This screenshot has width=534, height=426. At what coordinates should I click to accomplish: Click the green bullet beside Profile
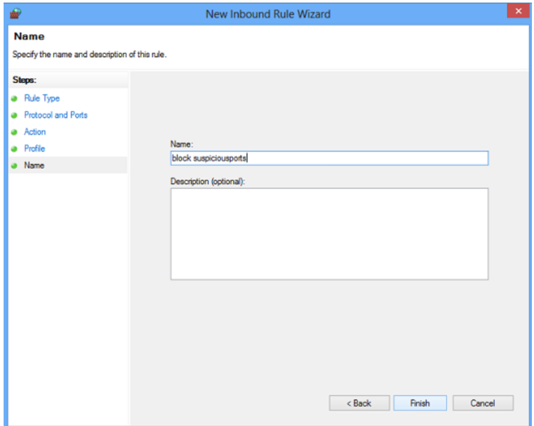(x=14, y=149)
